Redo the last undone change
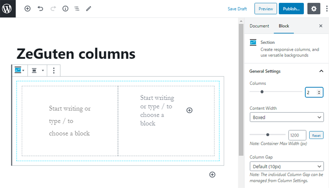 pyautogui.click(x=53, y=8)
